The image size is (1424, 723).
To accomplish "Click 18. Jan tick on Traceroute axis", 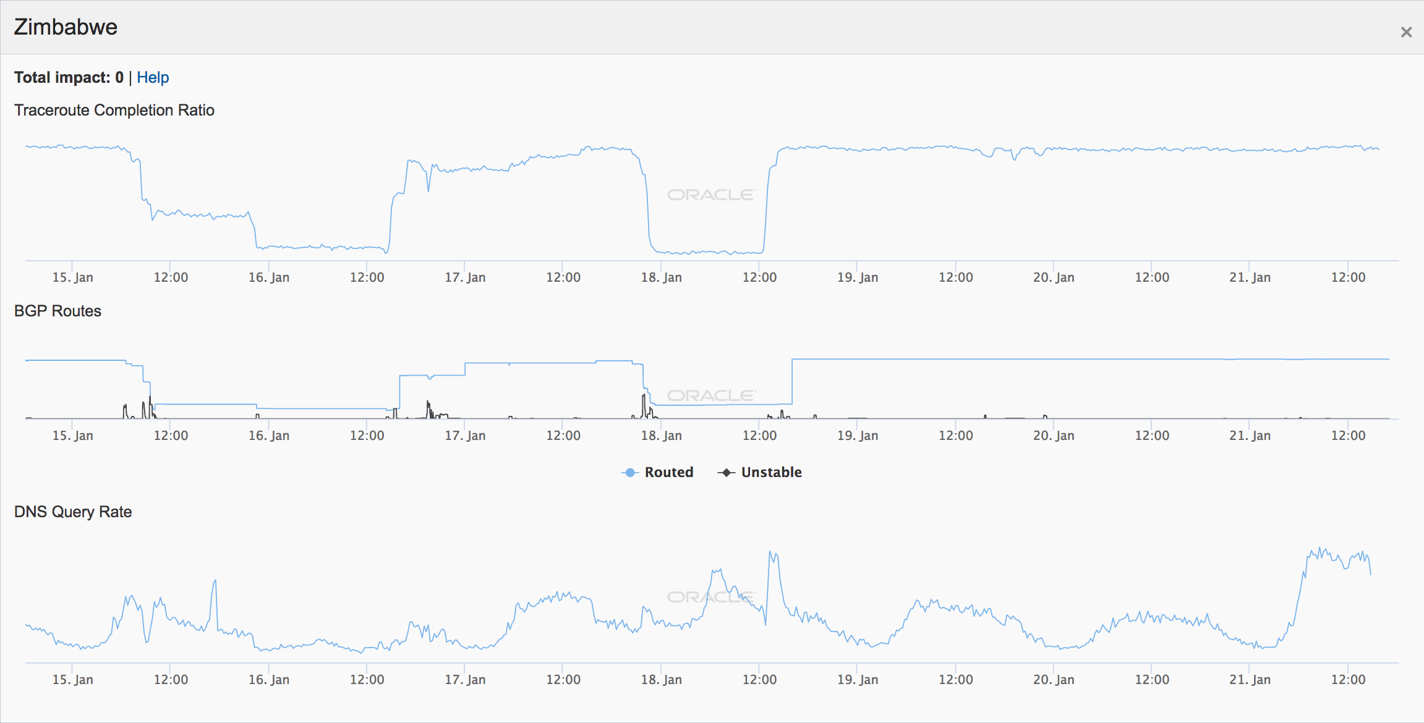I will point(661,277).
